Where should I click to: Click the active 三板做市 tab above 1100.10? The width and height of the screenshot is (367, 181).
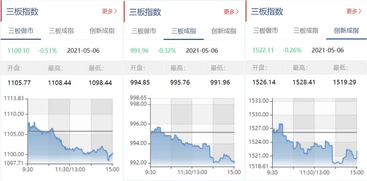pos(21,31)
